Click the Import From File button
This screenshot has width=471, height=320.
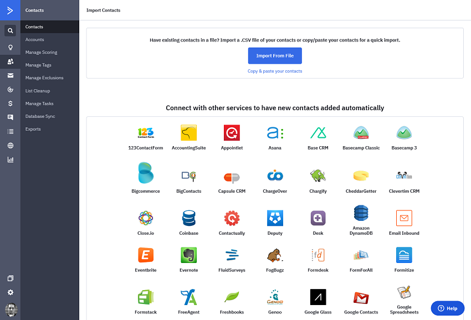point(275,56)
